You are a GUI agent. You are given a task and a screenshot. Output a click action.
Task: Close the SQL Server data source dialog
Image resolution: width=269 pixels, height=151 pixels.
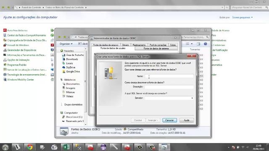coord(192,56)
